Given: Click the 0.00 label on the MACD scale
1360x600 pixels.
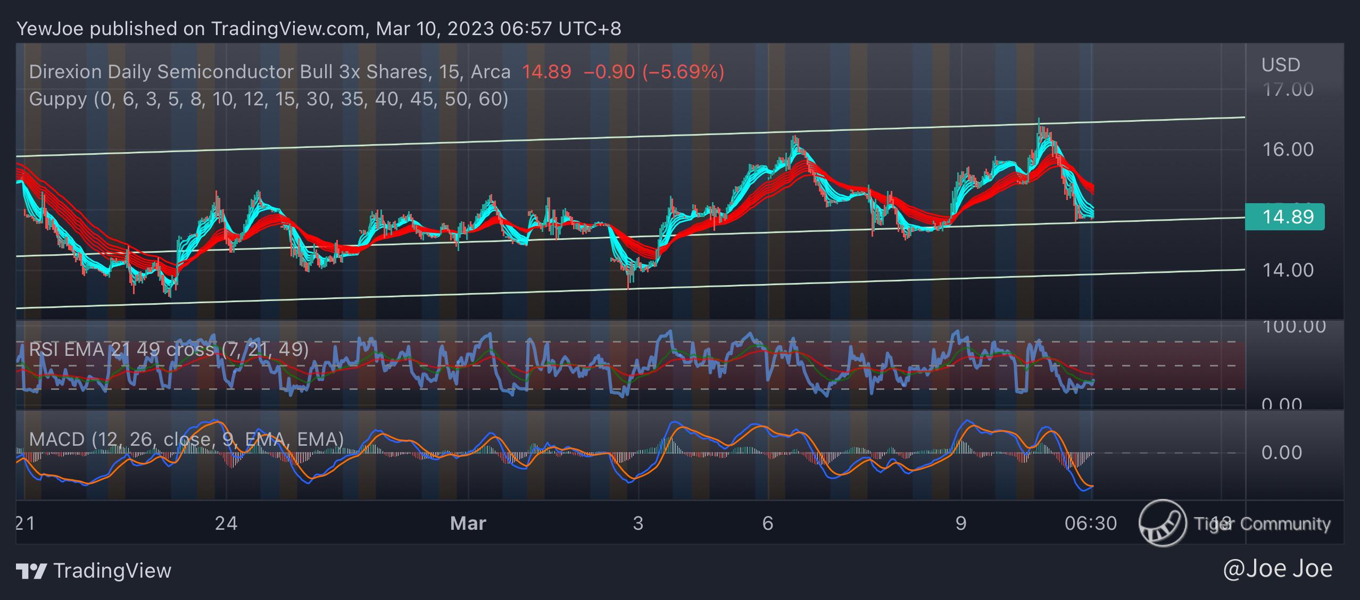Looking at the screenshot, I should point(1281,453).
